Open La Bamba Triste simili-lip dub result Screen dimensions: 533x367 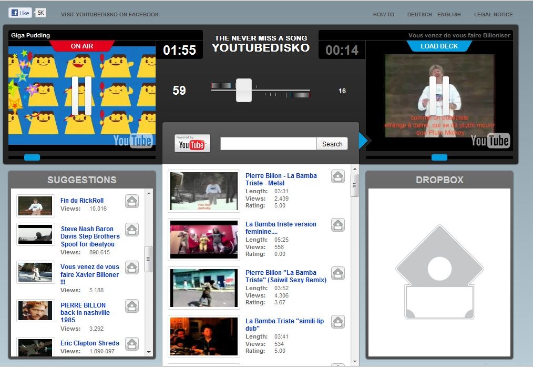pos(284,324)
